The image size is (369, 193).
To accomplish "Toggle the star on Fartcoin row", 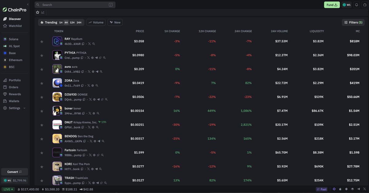I will click(42, 153).
